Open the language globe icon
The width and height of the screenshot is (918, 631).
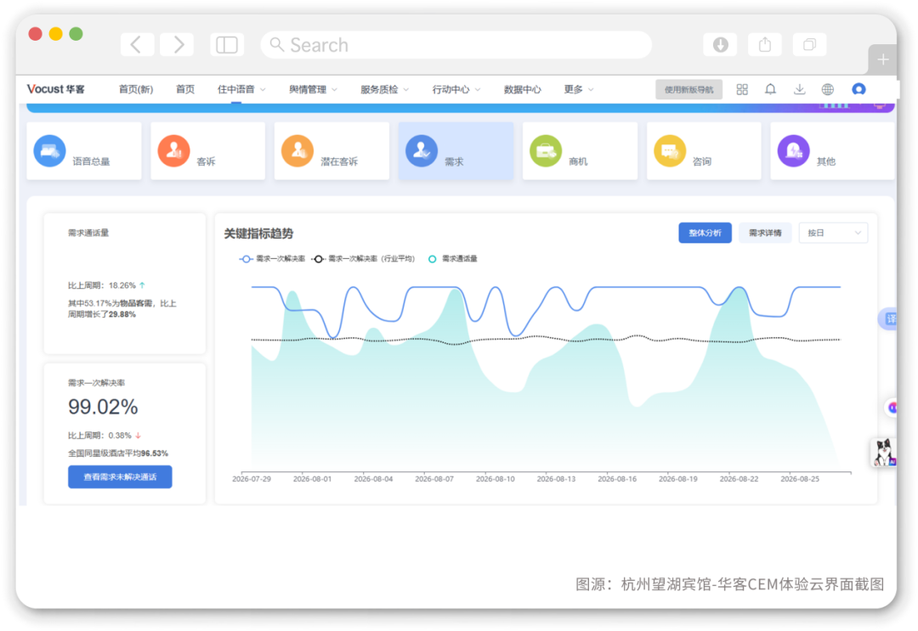click(827, 89)
